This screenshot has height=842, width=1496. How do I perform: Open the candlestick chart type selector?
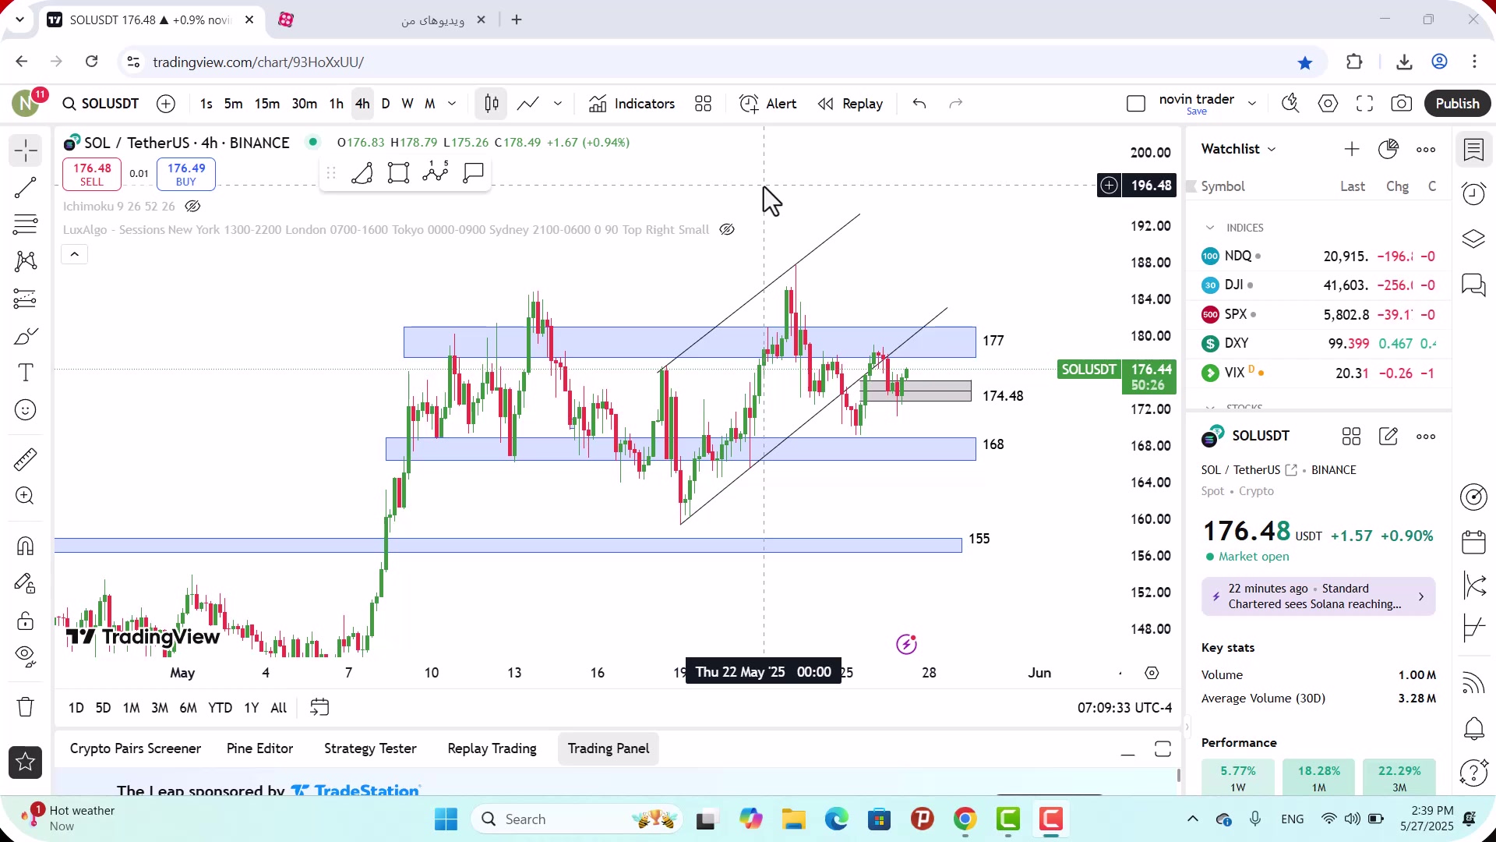(x=492, y=104)
